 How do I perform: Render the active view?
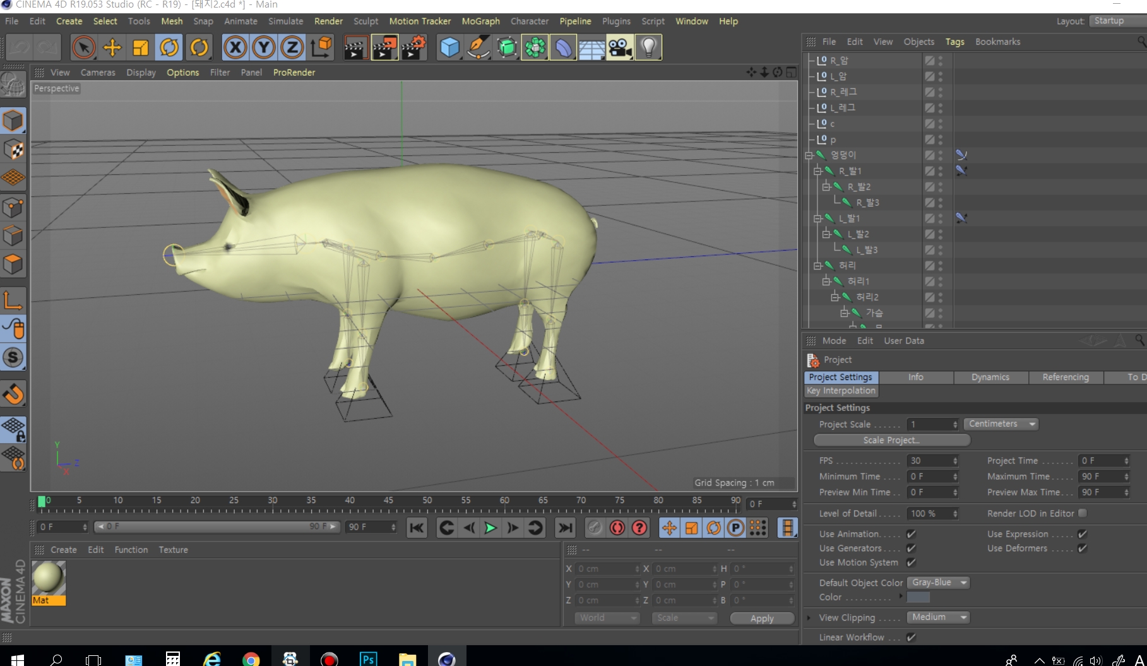(x=355, y=48)
